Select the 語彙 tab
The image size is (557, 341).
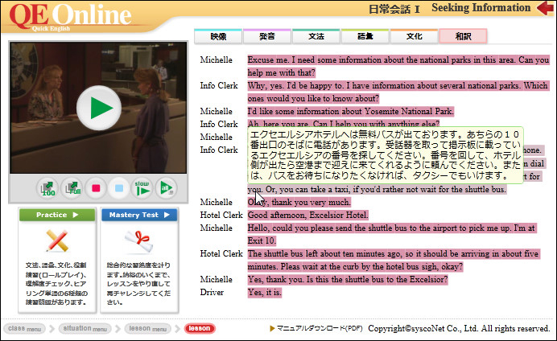pyautogui.click(x=365, y=36)
